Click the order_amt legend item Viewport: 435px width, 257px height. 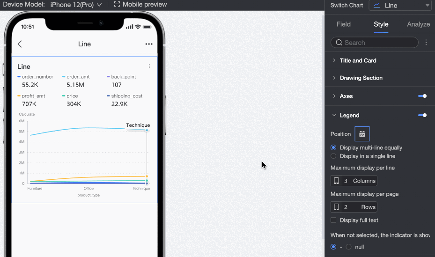tap(76, 81)
